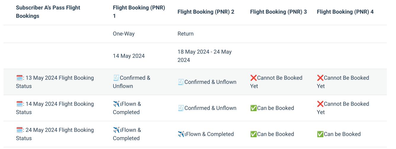Click airplane icon under PNR 1 for 14 May

coord(116,104)
